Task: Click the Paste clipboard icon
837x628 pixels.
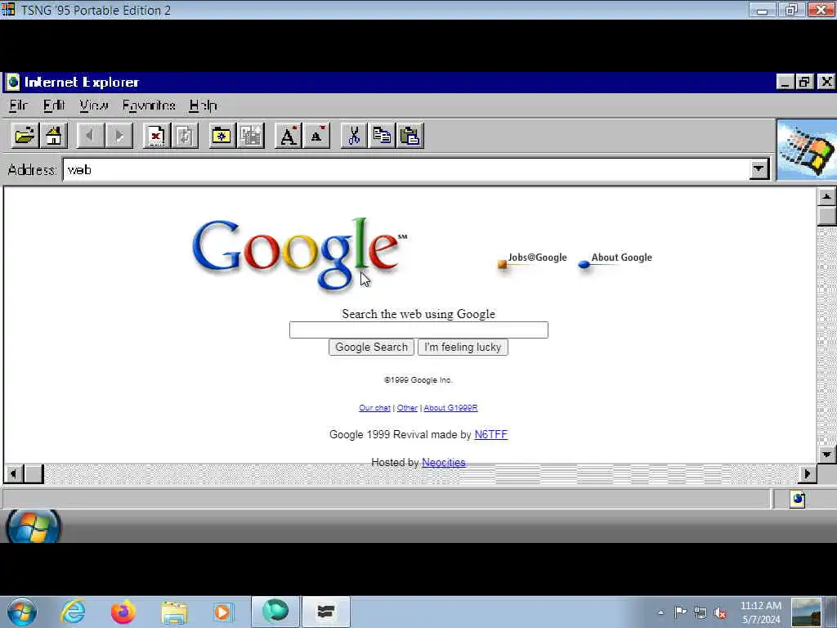Action: pyautogui.click(x=410, y=136)
